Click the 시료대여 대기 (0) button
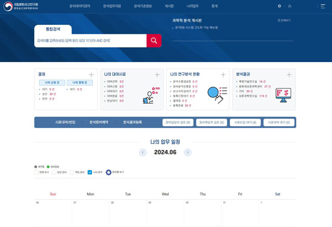This screenshot has height=227, width=332. coord(279,122)
